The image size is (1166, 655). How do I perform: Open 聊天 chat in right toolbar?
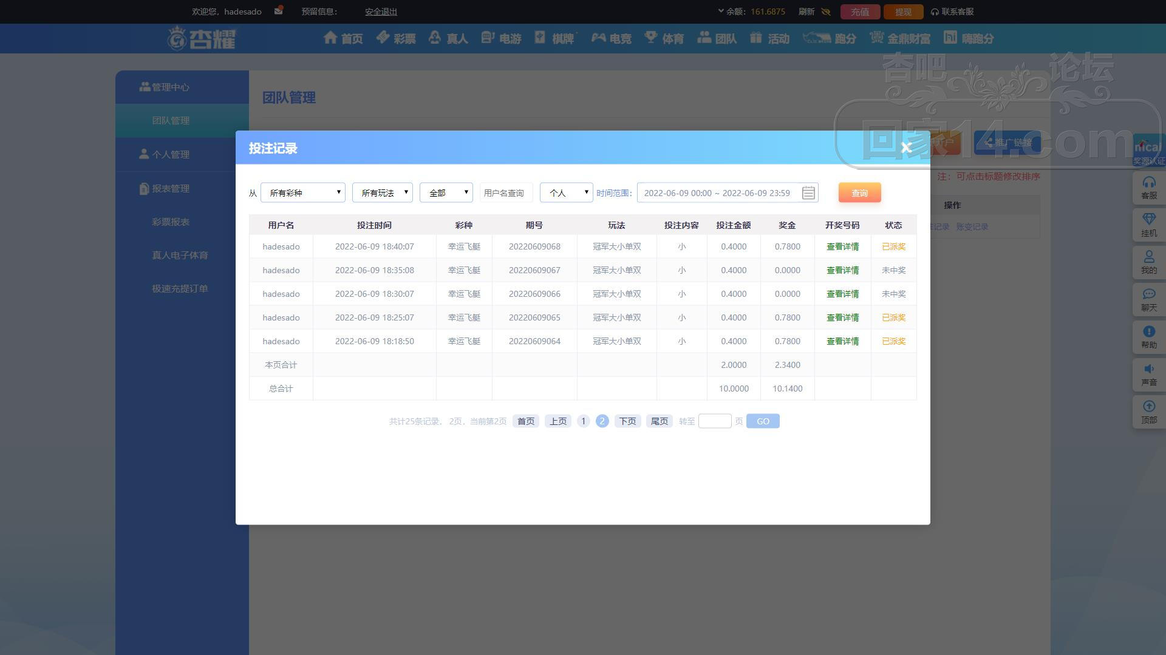click(1149, 300)
